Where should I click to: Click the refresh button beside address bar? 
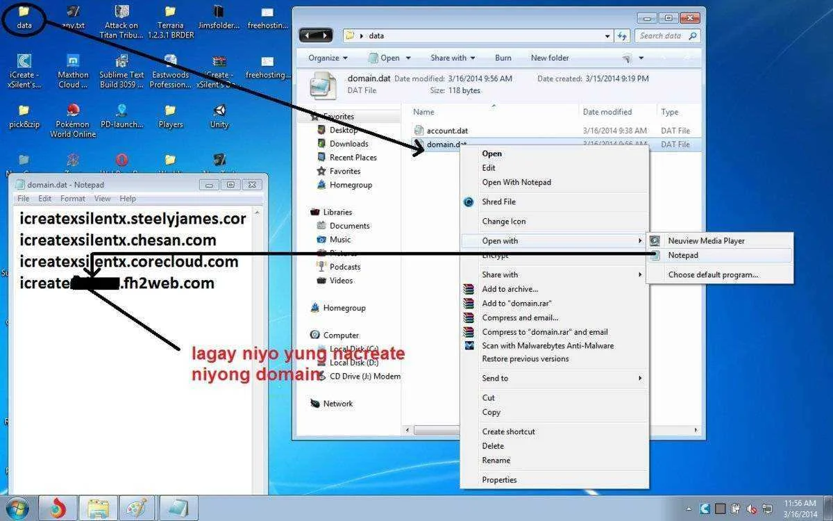(623, 35)
